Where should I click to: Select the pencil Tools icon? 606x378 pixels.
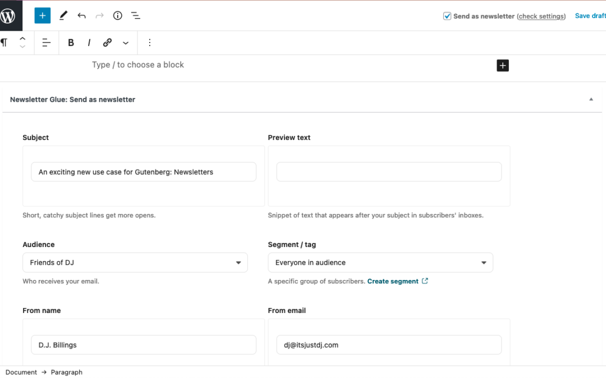63,16
